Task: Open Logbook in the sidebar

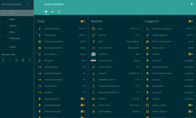Action: tap(17, 26)
